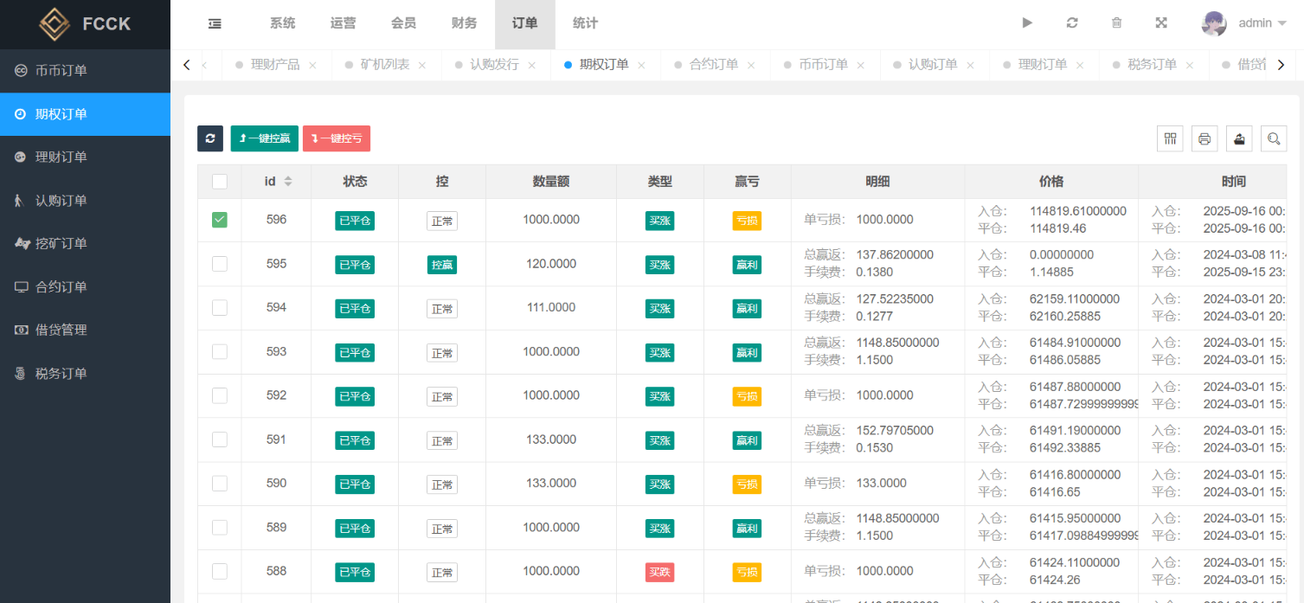Click the green 一键控赢 button
Viewport: 1304px width, 603px height.
[265, 138]
